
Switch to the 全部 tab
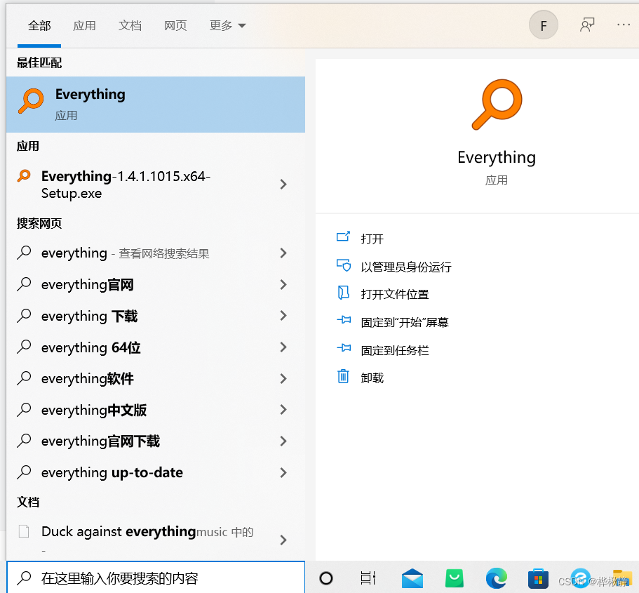(39, 26)
